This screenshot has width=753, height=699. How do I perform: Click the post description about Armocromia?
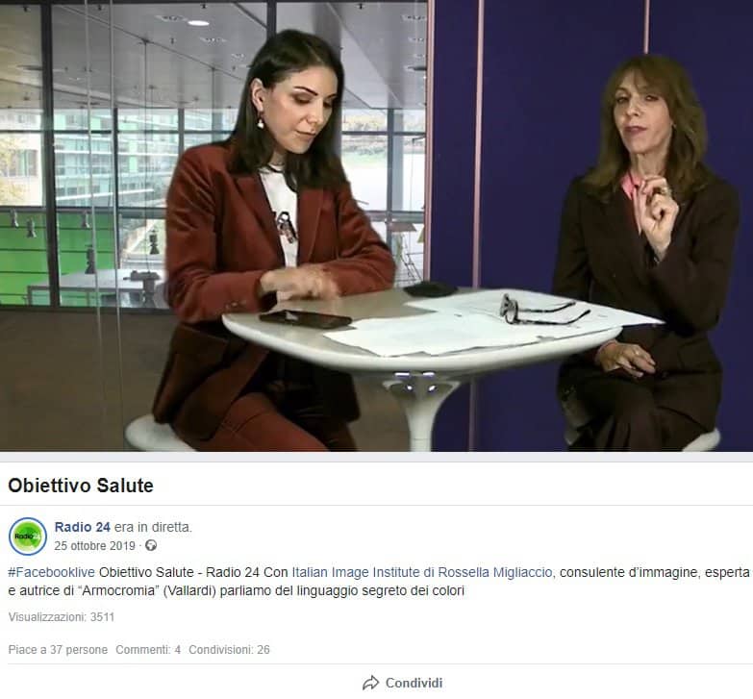(x=379, y=582)
